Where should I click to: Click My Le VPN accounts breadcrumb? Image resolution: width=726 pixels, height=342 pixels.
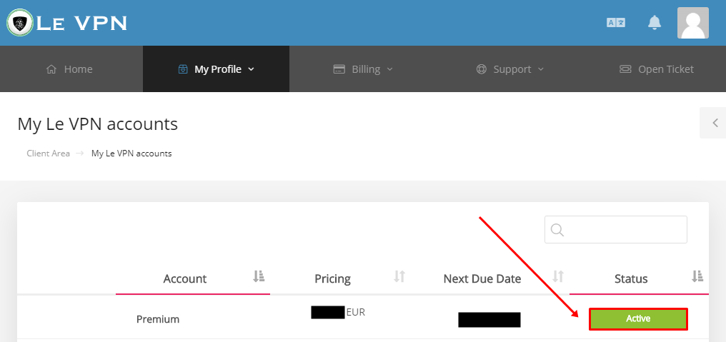(131, 154)
